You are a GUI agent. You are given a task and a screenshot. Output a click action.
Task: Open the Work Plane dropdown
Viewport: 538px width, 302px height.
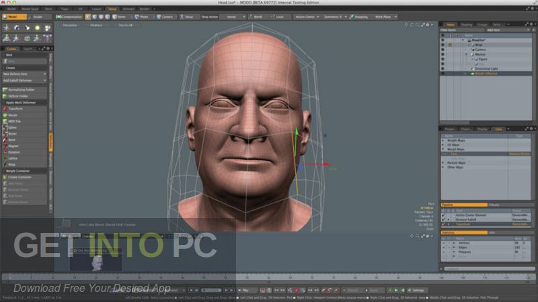(385, 17)
